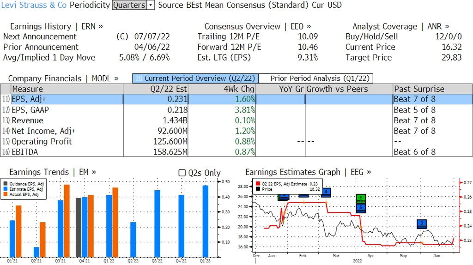The height and width of the screenshot is (265, 473).
Task: Click the 125.600M operating profit estimate cell
Action: point(156,141)
